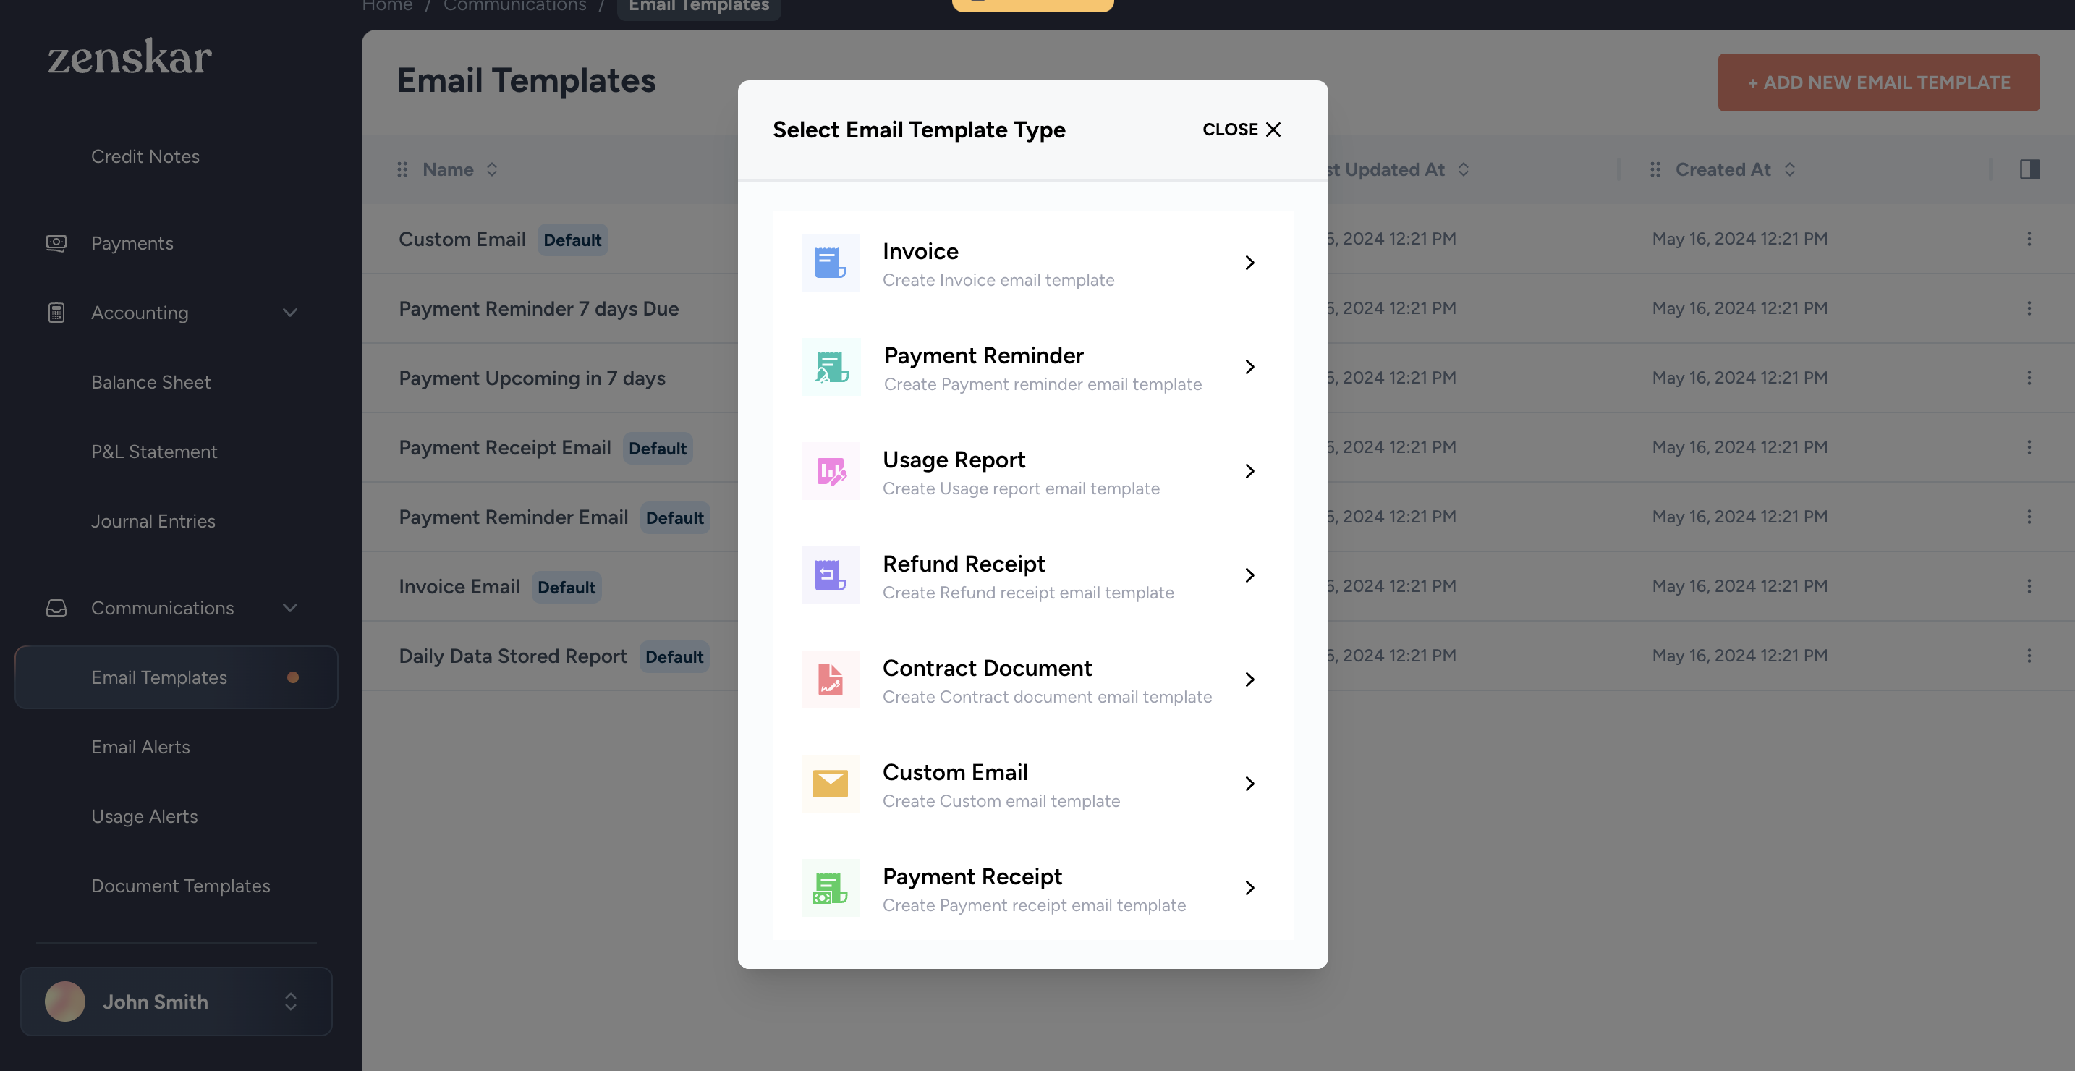Close the Select Email Template Type dialog
The width and height of the screenshot is (2075, 1071).
coord(1239,129)
